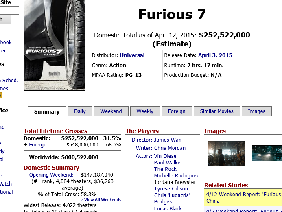
Task: Open the first movie still image thumbnail
Action: click(x=226, y=153)
